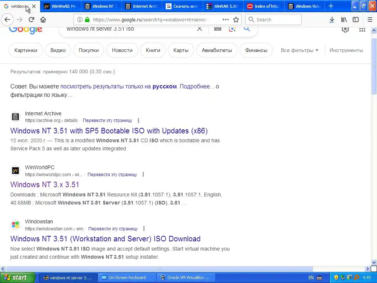Open the Firefox hamburger menu
The image size is (377, 283).
(370, 20)
